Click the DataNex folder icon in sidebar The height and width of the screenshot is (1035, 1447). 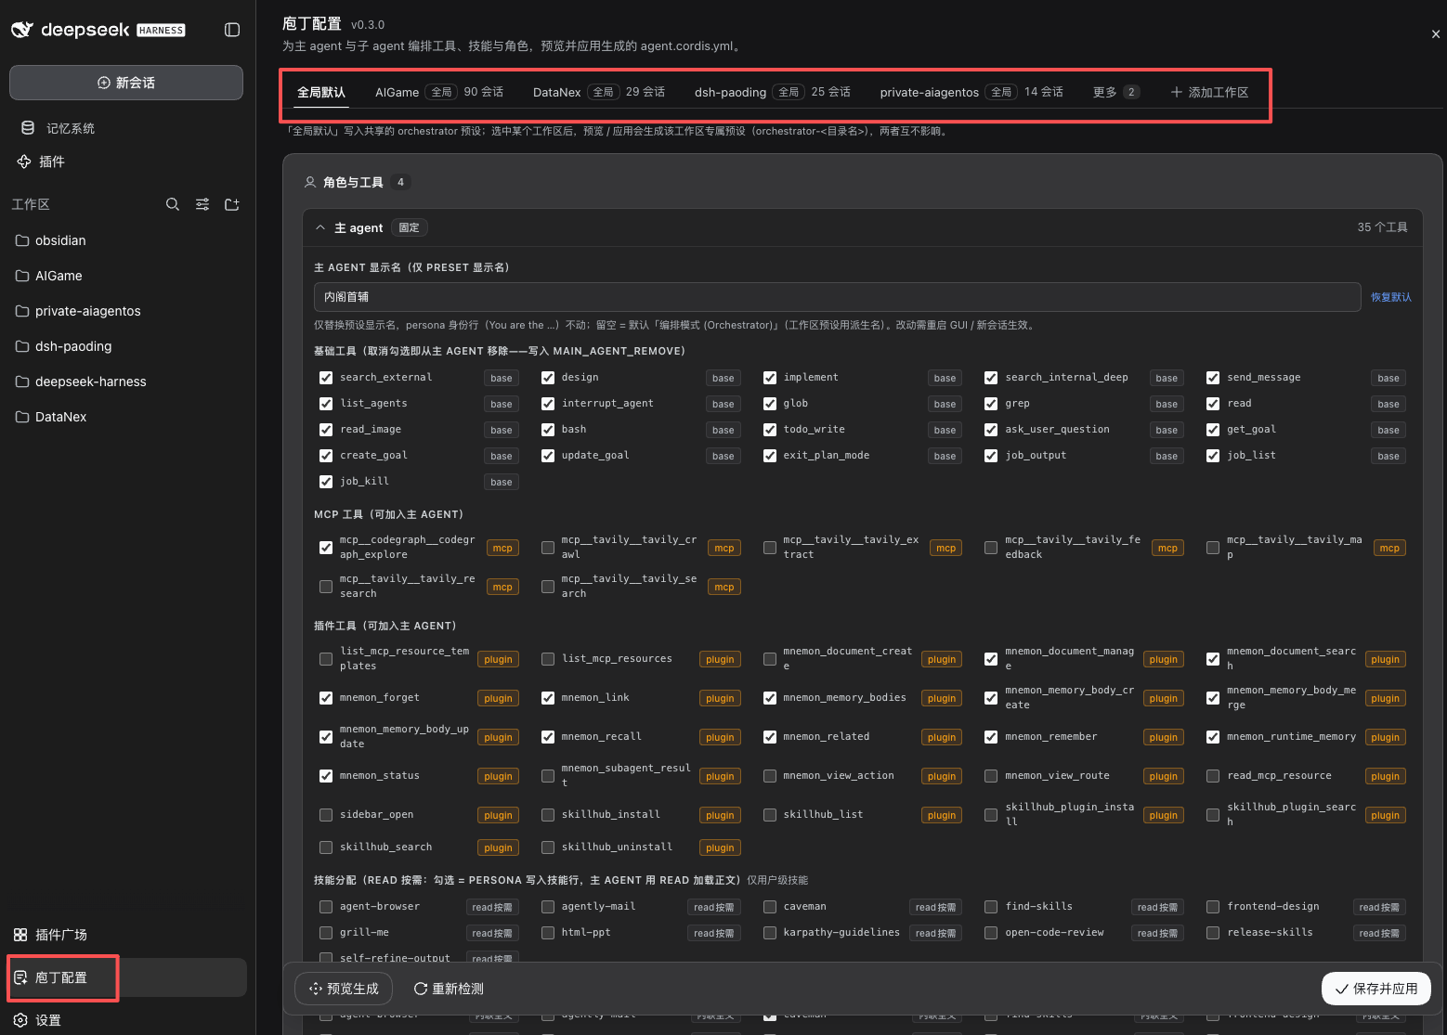(x=22, y=417)
